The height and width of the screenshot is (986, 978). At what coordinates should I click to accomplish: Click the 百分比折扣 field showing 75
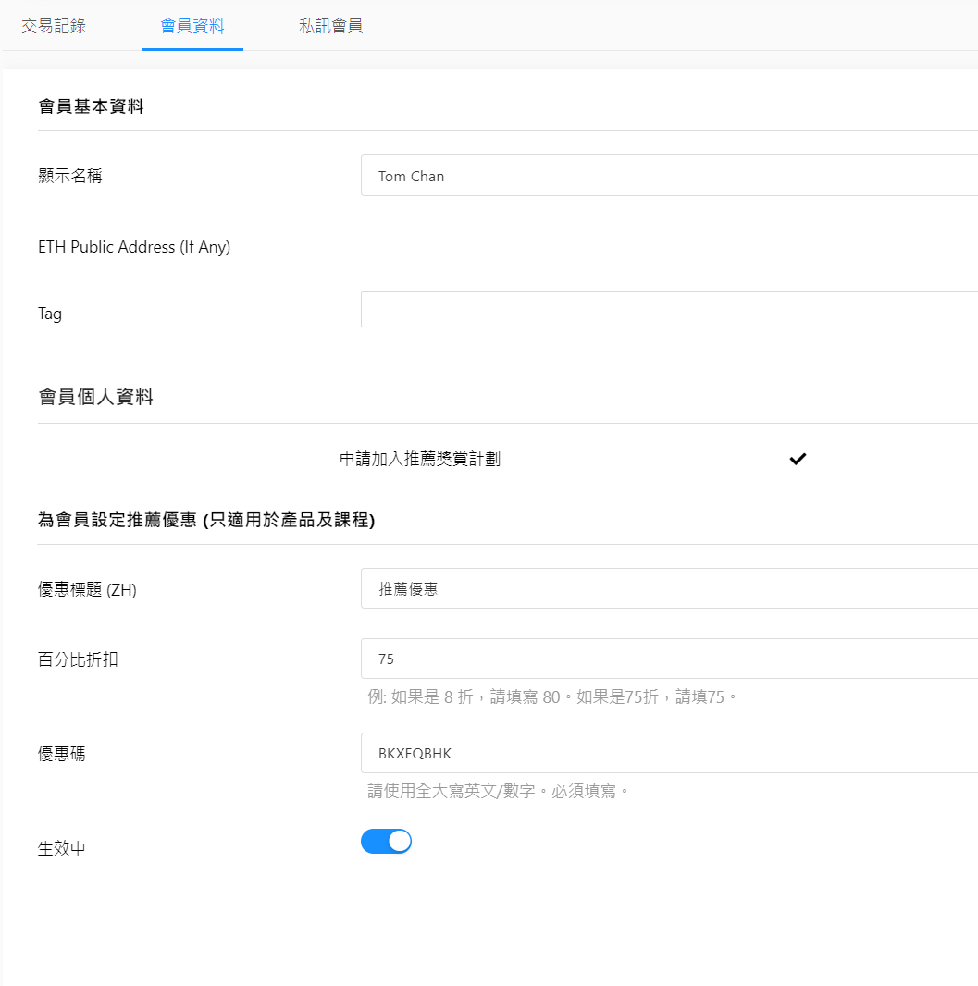[668, 659]
